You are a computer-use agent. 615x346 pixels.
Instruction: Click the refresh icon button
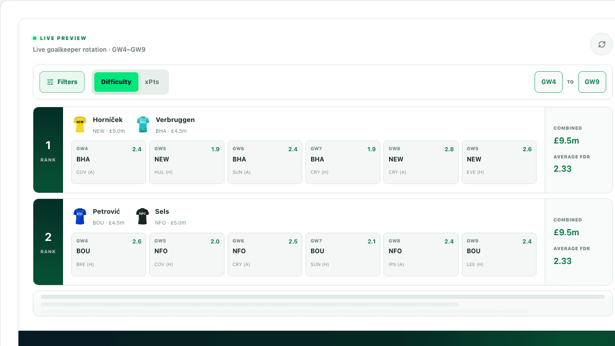click(x=602, y=45)
